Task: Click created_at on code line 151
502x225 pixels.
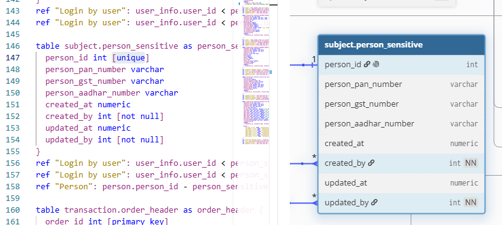Action: pos(69,105)
